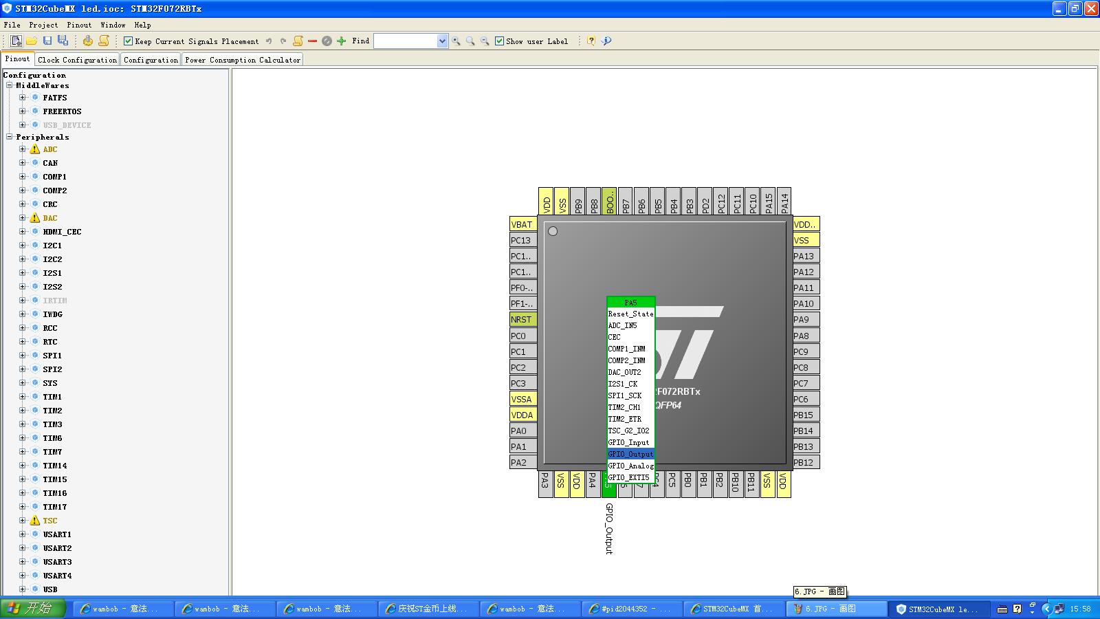This screenshot has width=1100, height=619.
Task: Click pin PA9 on the chip
Action: click(x=806, y=319)
